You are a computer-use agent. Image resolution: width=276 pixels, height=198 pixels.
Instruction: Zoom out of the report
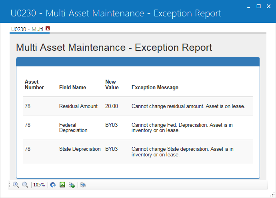[x=25, y=185]
